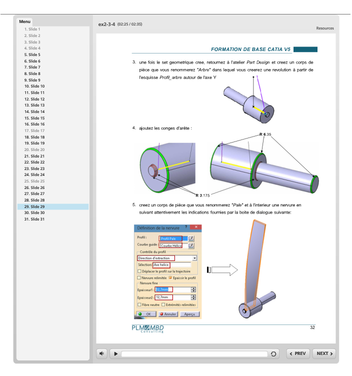Select Slide 23
This screenshot has height=376, width=352.
click(34, 168)
